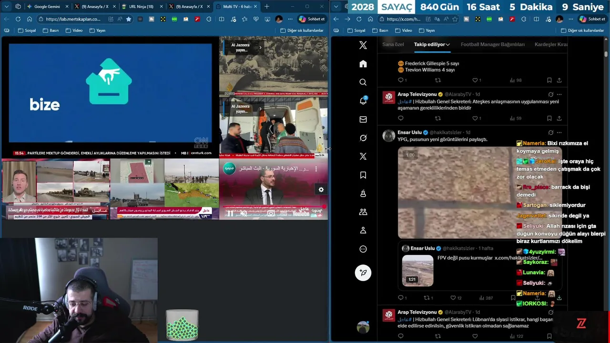Viewport: 610px width, 343px height.
Task: Go to home page in left browser
Action: click(29, 19)
